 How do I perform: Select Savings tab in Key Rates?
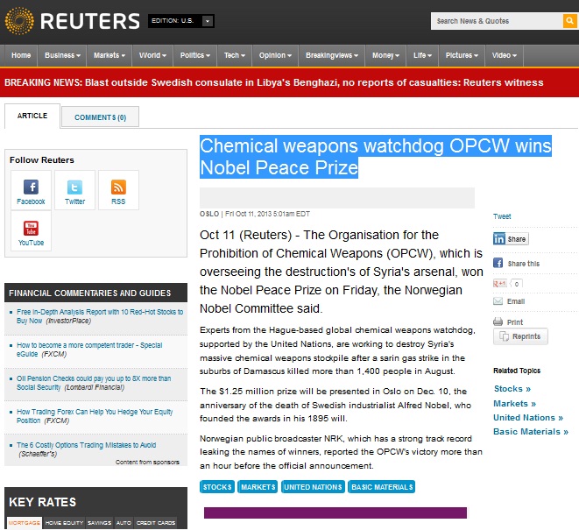tap(99, 523)
